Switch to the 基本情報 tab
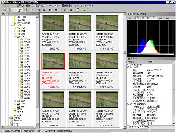Viewport: 176px width, 133px height. coord(133,127)
